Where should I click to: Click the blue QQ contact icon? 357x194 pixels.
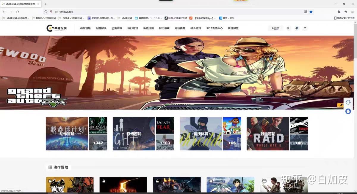348,111
